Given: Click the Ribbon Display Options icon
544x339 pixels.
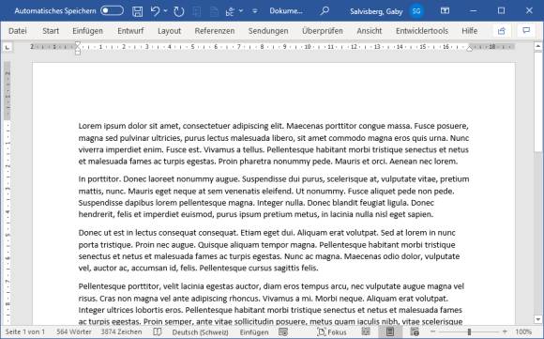Looking at the screenshot, I should coord(445,11).
